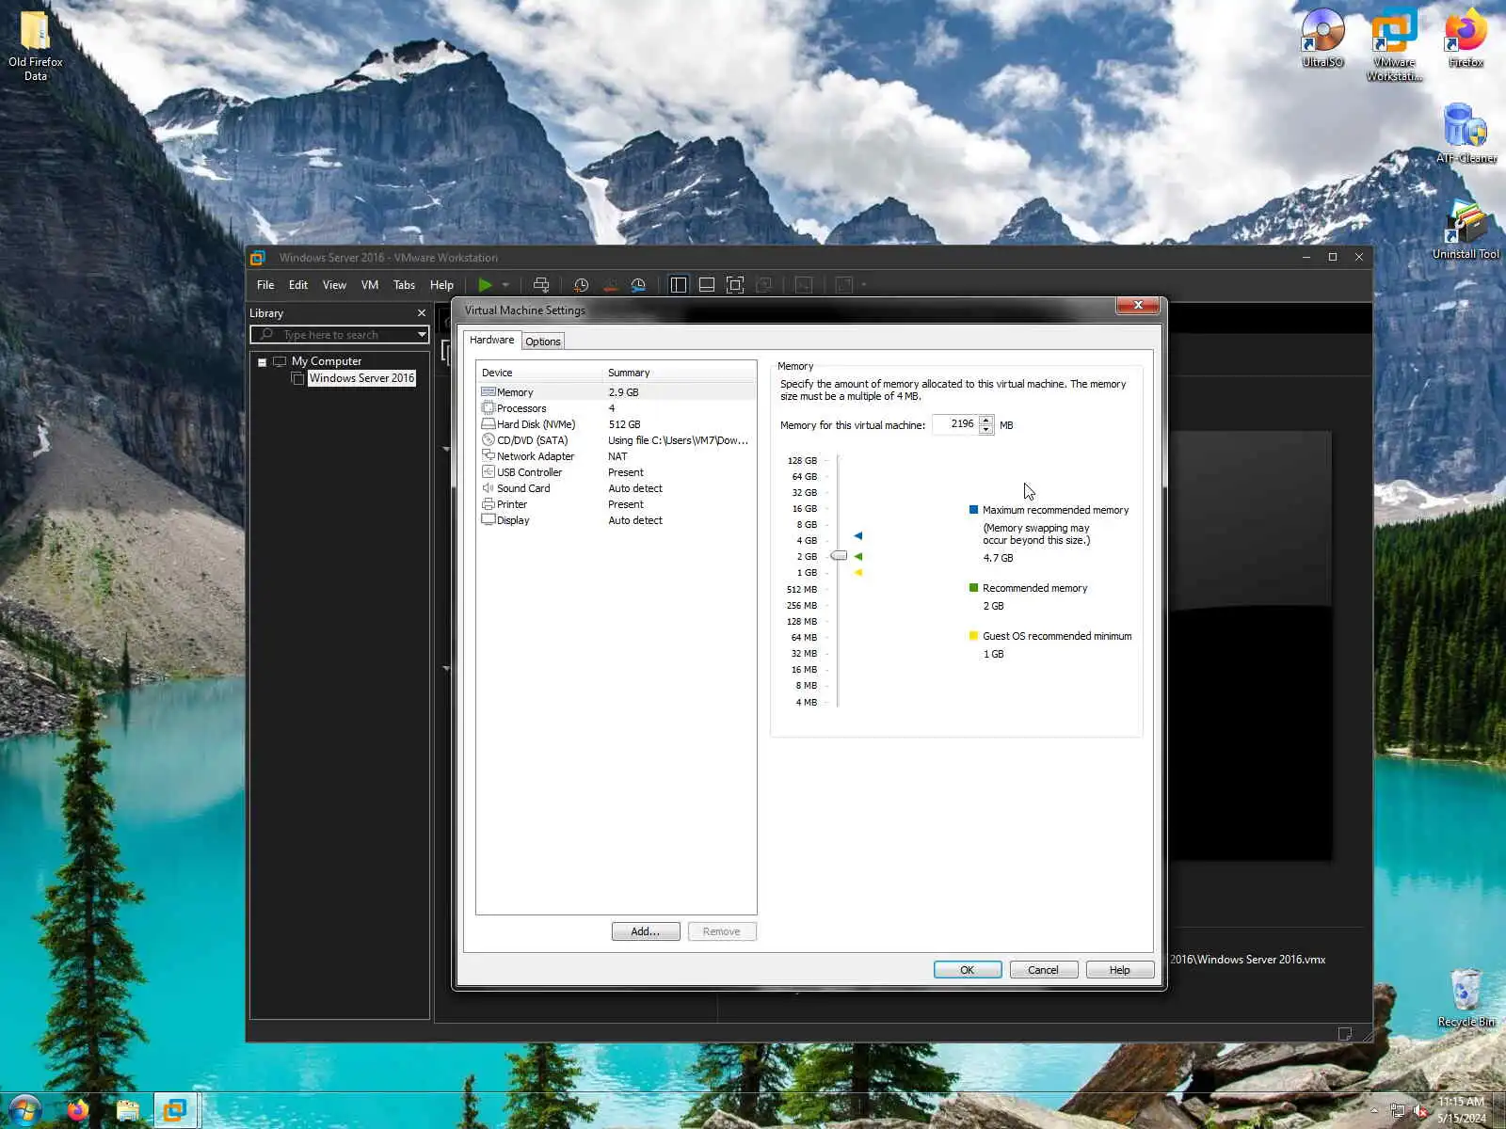Close the Library panel
The height and width of the screenshot is (1129, 1506).
tap(422, 313)
